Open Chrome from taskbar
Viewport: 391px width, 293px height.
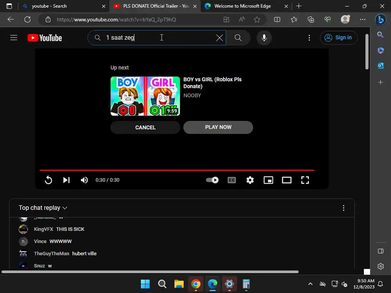tap(196, 284)
